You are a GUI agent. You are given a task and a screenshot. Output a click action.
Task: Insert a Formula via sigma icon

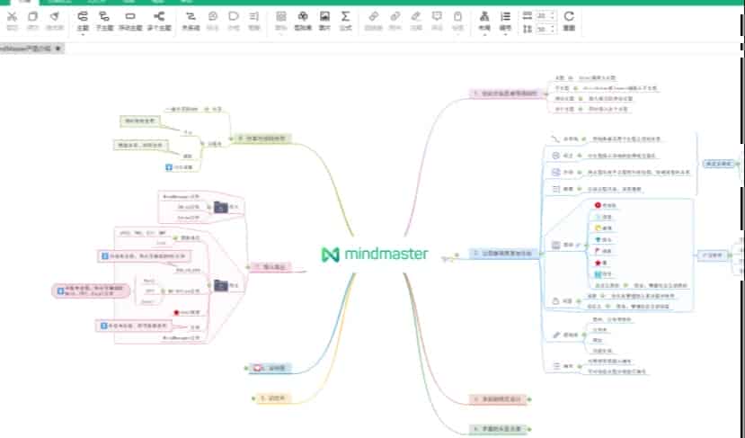coord(345,17)
